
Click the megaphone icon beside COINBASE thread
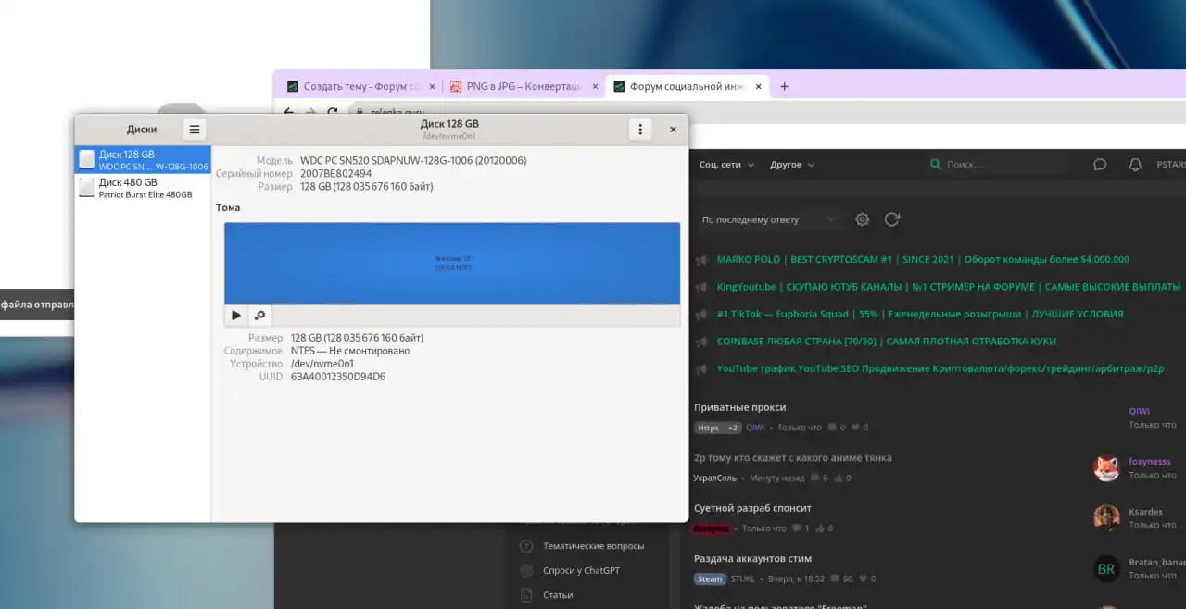coord(702,342)
